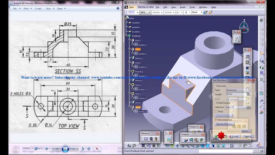This screenshot has height=155, width=275.
Task: Click the Delete red X in Photo Viewer
Action: click(x=97, y=149)
